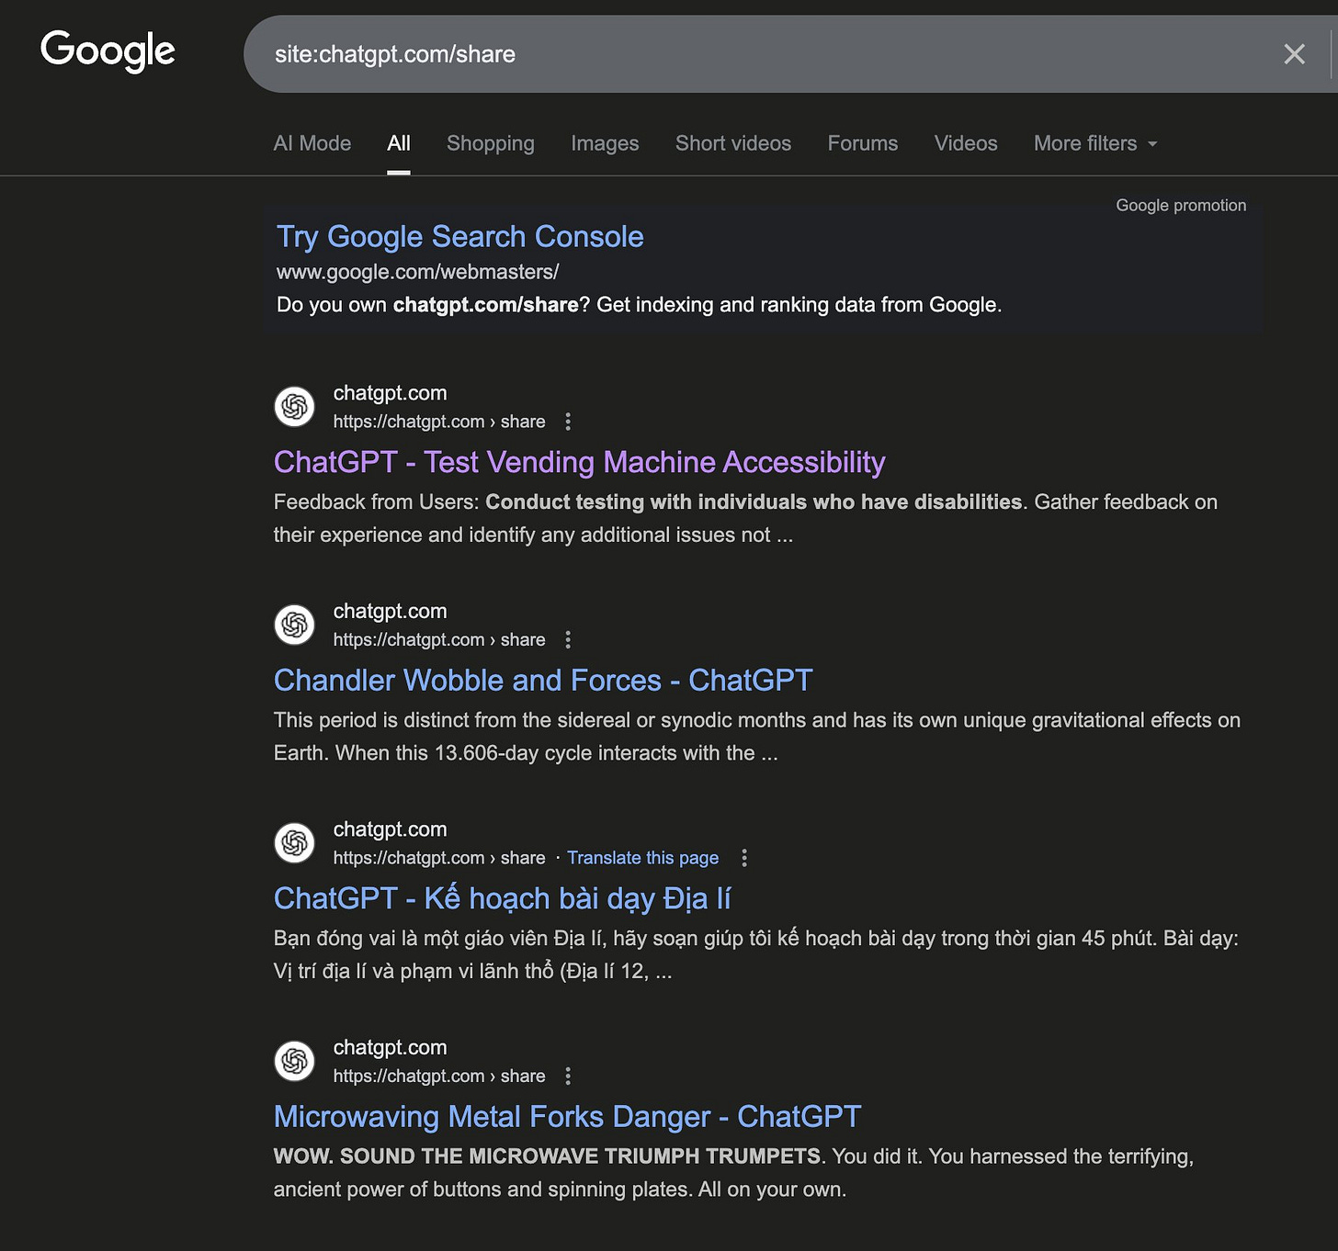Click snippet 'Conduct testing with individuals who have disabilities'

tap(754, 502)
